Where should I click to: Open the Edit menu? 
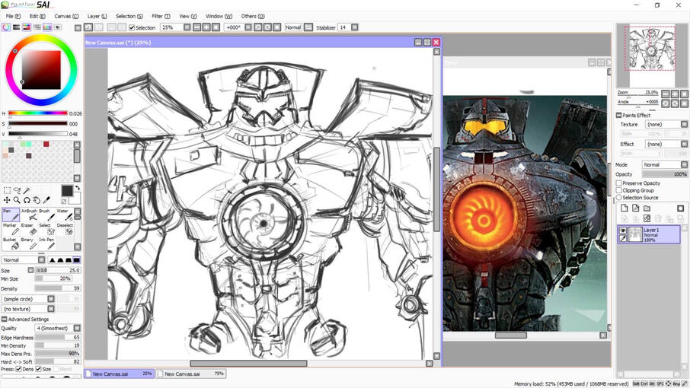[37, 16]
